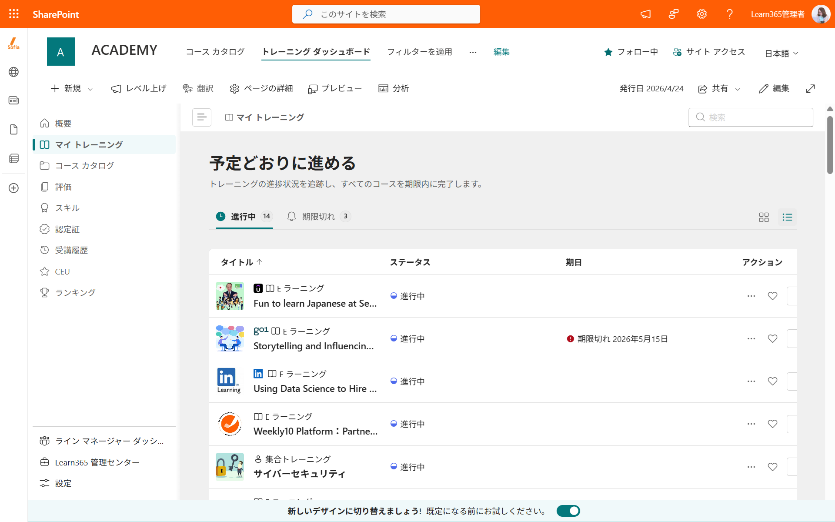Expand page to full screen arrow icon
835x522 pixels.
(810, 89)
